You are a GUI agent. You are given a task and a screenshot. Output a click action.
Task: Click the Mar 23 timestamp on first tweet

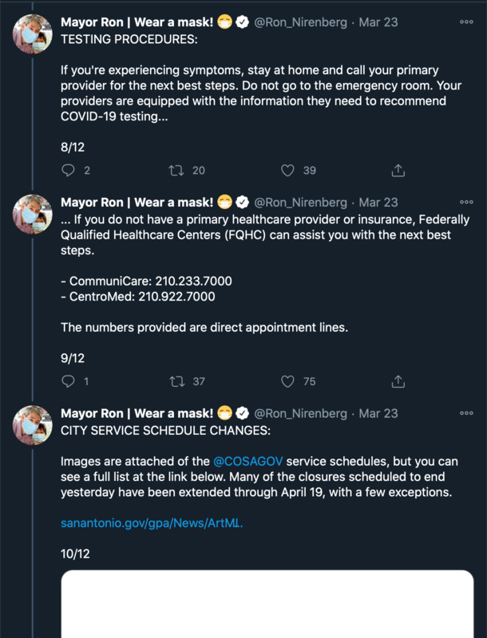click(378, 22)
